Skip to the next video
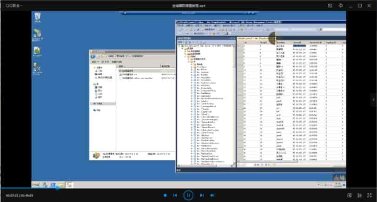Viewport: 377px width, 202px height. 202,195
